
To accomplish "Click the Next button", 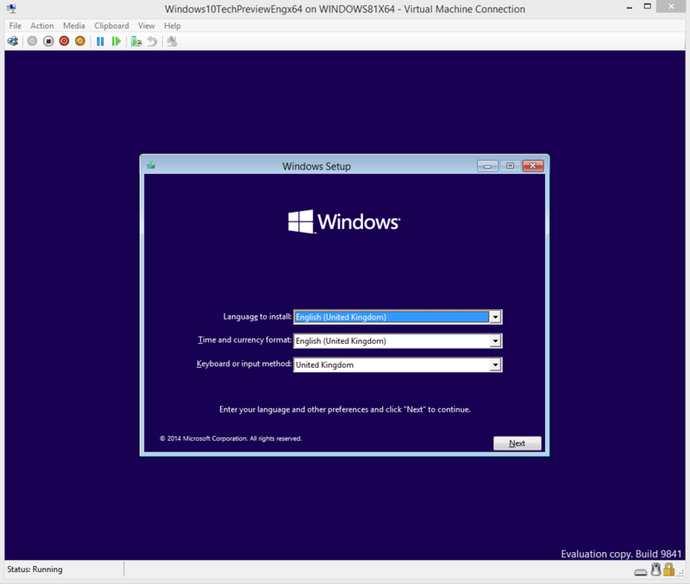I will click(517, 444).
